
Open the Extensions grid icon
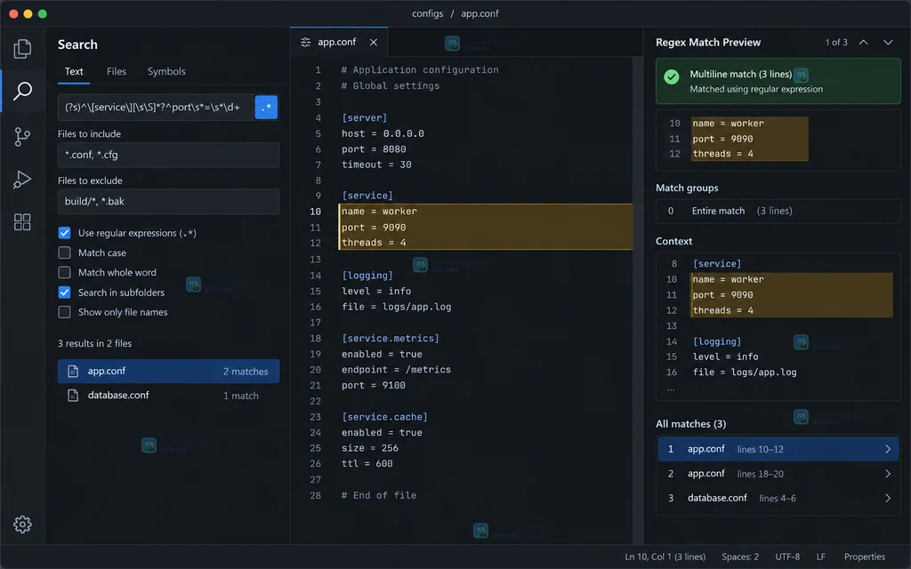(x=22, y=221)
